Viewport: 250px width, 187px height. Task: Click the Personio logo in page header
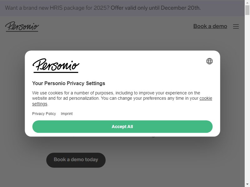(22, 26)
